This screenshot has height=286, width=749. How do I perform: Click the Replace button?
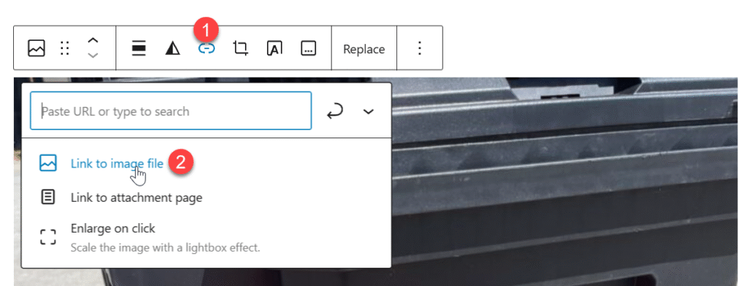364,49
